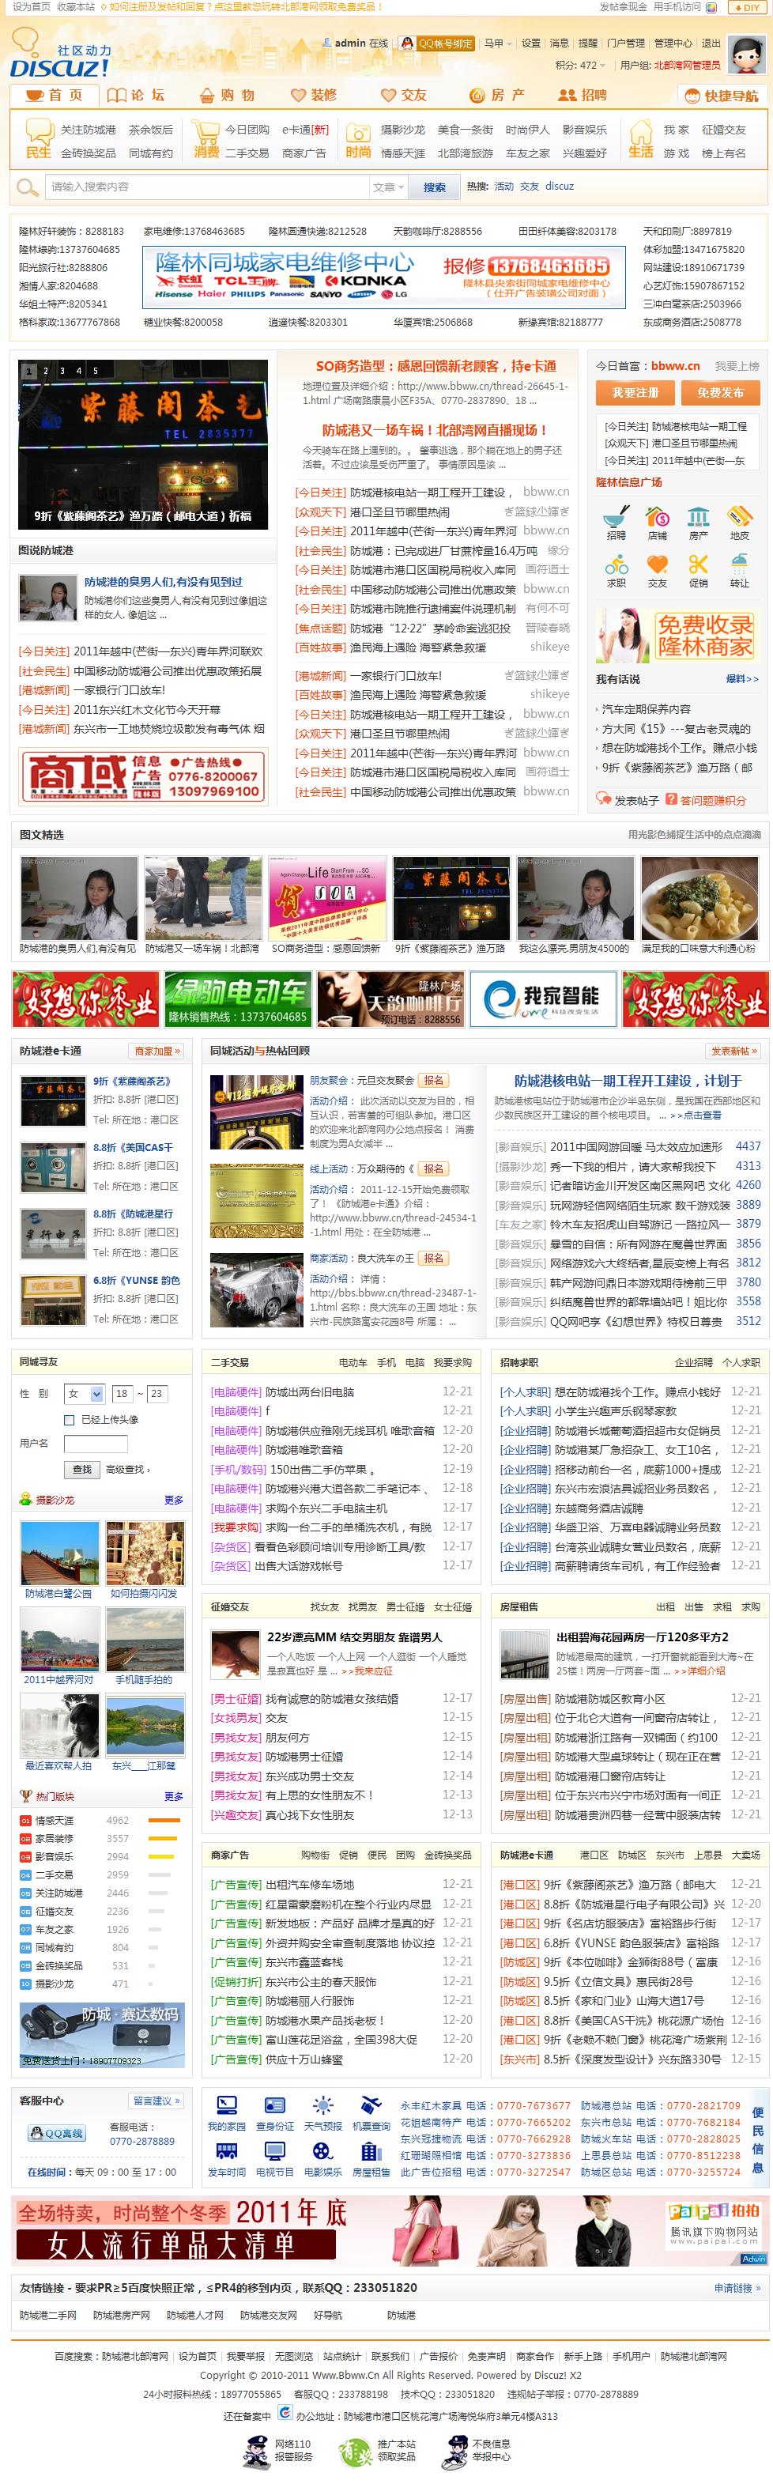
Task: Select slide number 5 on carousel
Action: coord(95,370)
